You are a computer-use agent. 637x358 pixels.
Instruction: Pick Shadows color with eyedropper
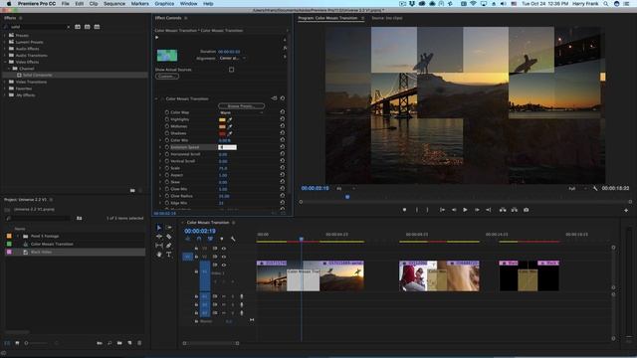tap(230, 133)
